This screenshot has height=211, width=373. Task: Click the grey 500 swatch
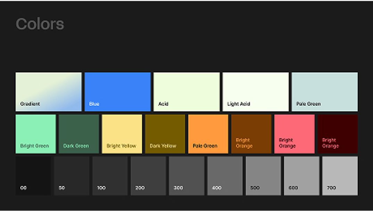pyautogui.click(x=263, y=176)
